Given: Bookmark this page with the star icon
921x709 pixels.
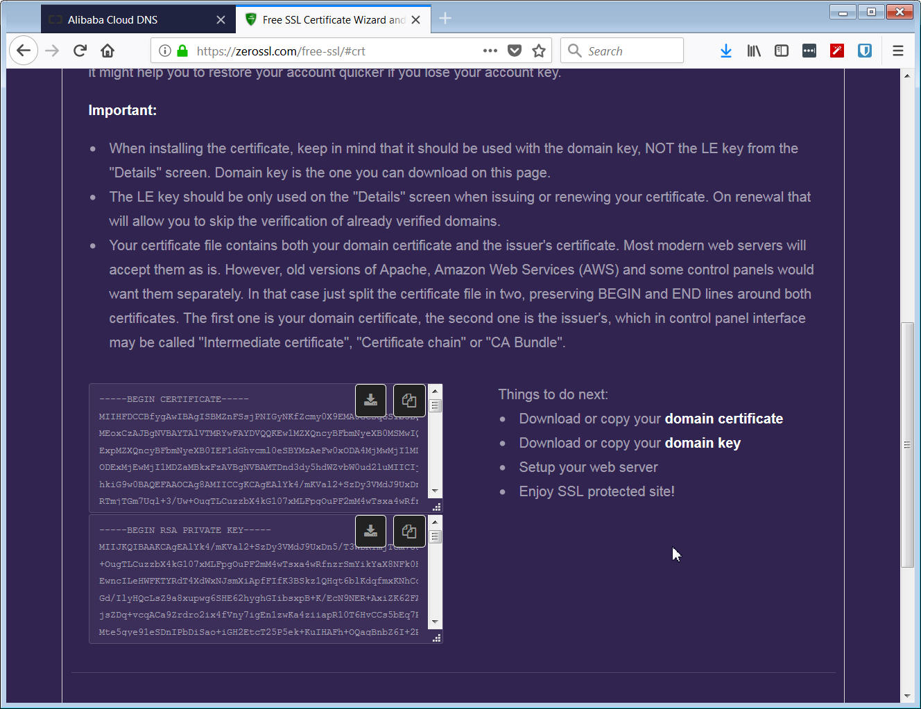Looking at the screenshot, I should point(539,51).
